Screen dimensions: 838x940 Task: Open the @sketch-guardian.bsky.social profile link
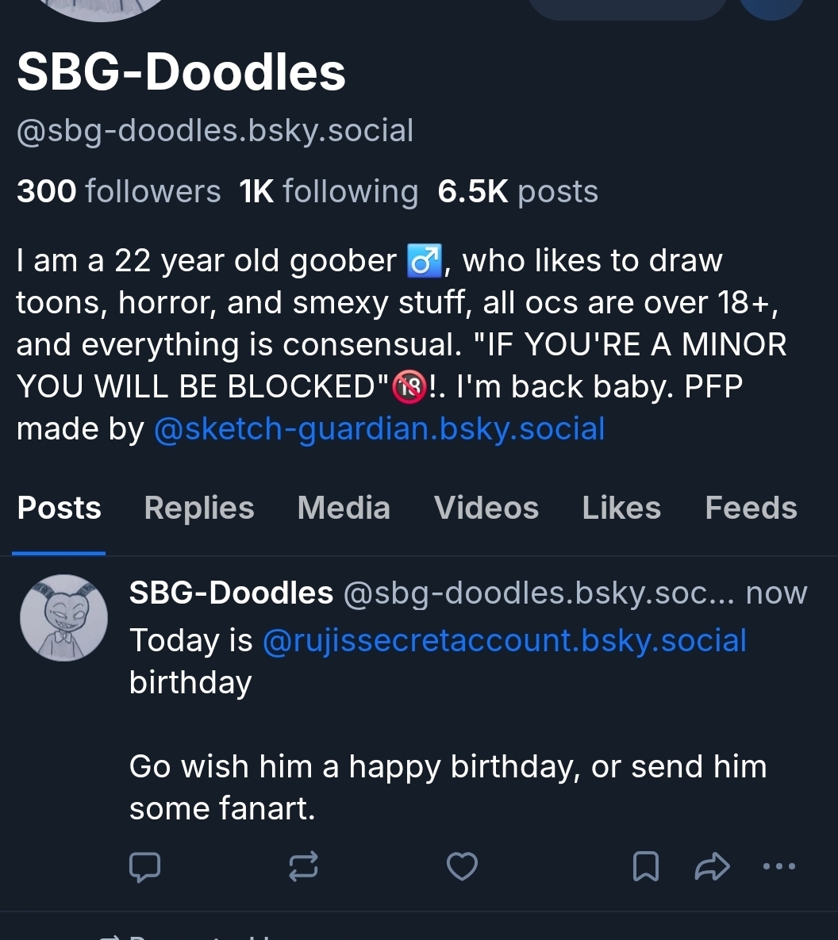[x=379, y=428]
